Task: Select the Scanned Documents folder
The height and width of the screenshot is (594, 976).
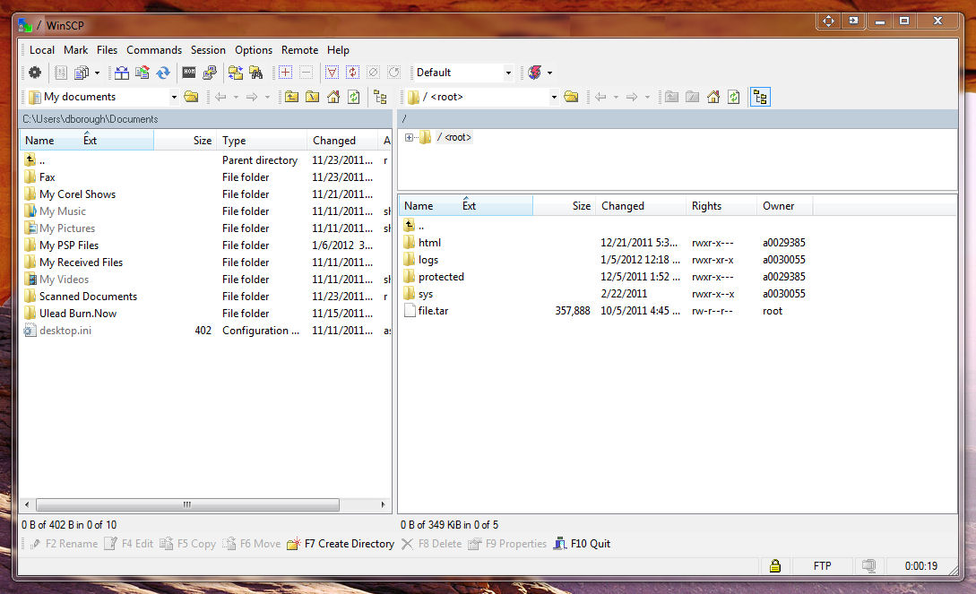Action: click(88, 297)
